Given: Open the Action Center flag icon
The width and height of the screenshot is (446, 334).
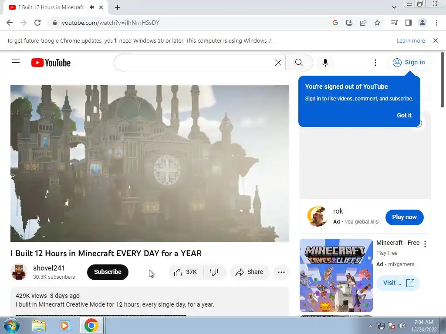Looking at the screenshot, I should coord(392,326).
